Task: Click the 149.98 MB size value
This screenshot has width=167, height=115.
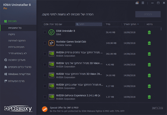Action: (111, 43)
